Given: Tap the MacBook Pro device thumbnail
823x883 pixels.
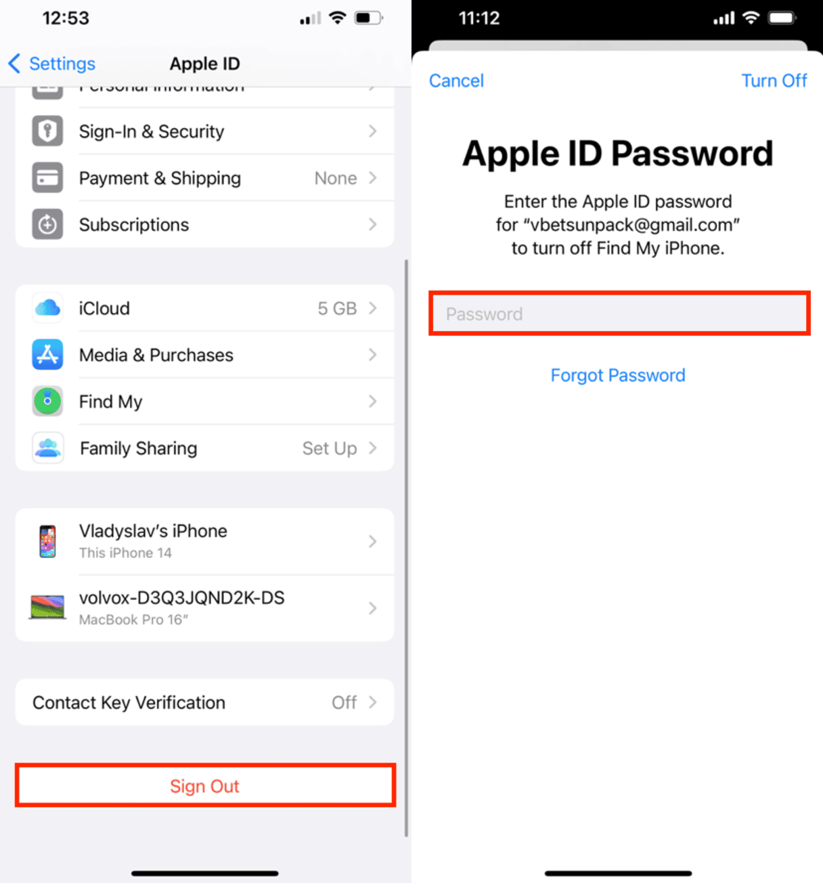Looking at the screenshot, I should (47, 607).
